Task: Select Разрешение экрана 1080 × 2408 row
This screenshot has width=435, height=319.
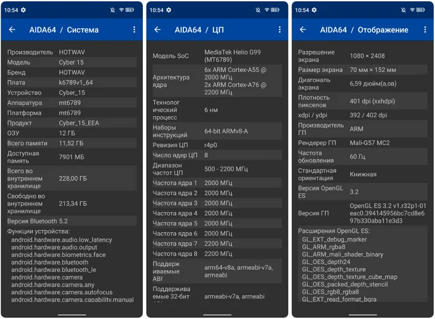Action: [x=362, y=56]
